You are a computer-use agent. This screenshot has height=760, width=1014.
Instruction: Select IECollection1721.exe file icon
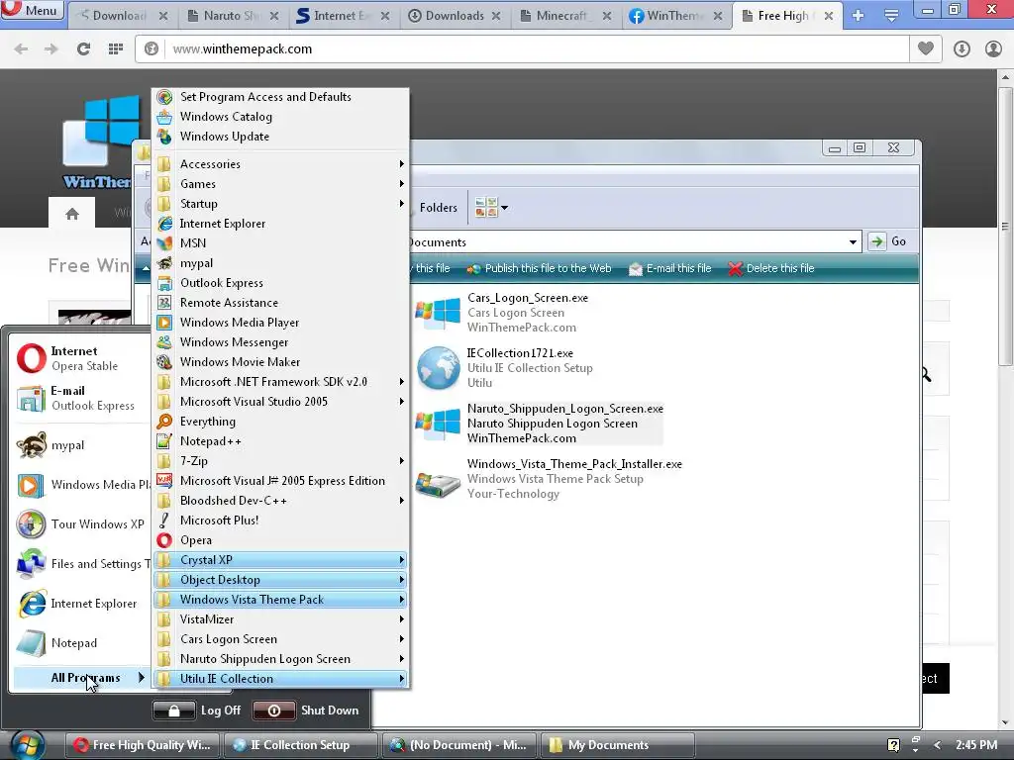coord(438,368)
